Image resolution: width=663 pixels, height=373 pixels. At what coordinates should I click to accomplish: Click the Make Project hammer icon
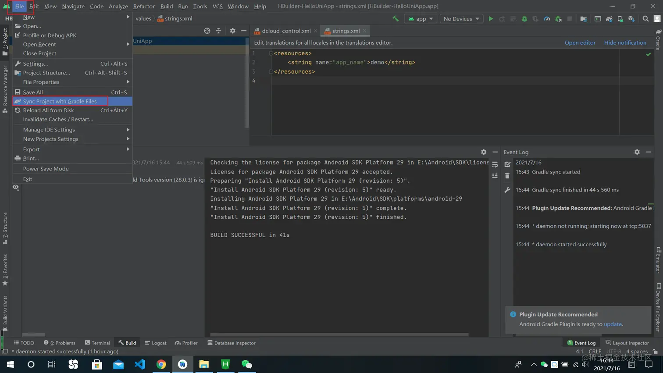click(x=396, y=19)
